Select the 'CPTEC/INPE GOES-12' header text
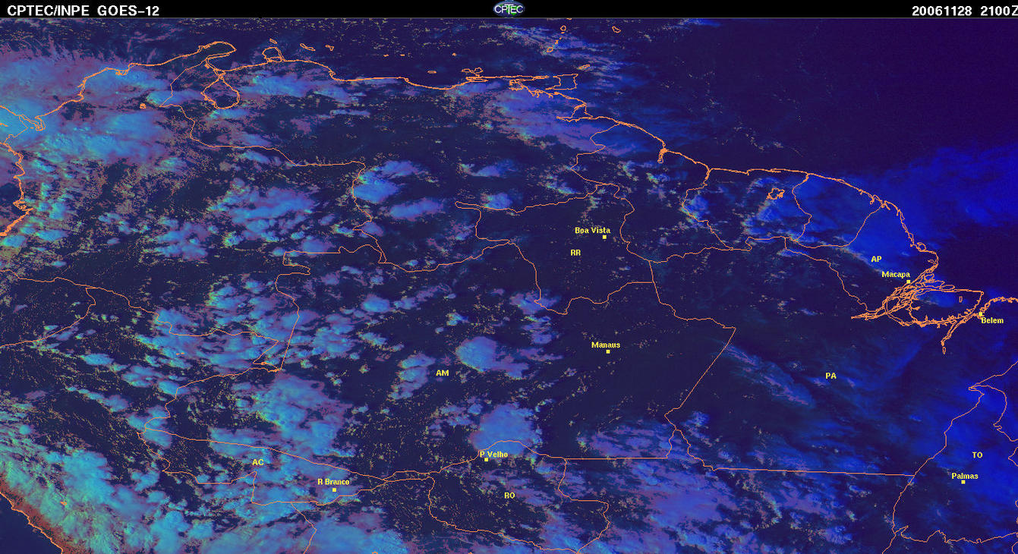 click(84, 10)
